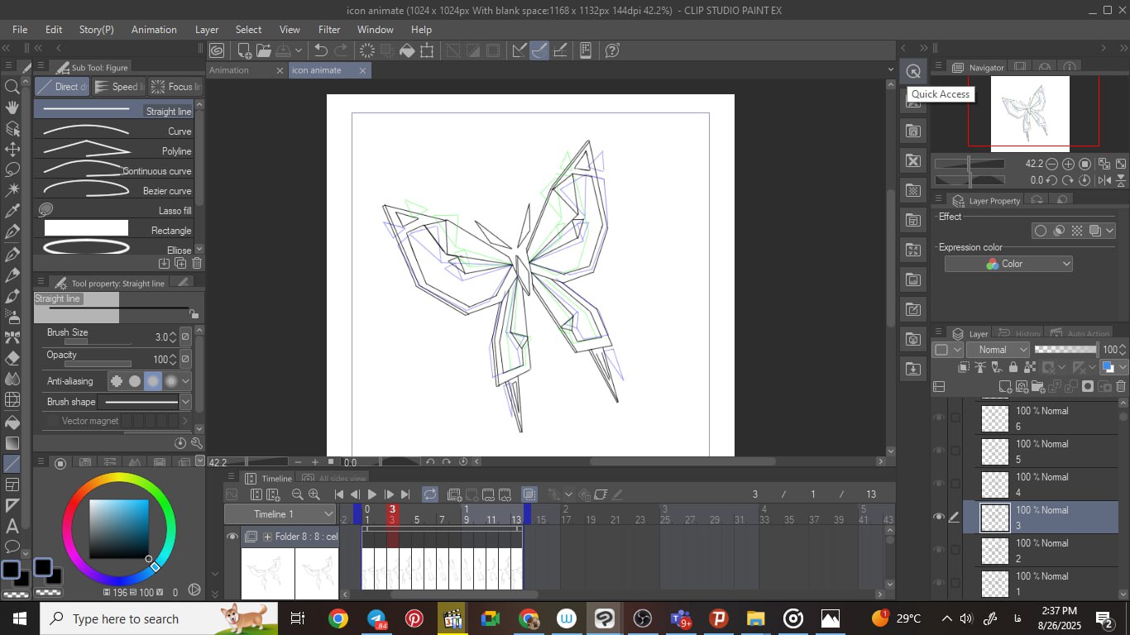The height and width of the screenshot is (635, 1130).
Task: Toggle visibility of the Folder 8 timeline track
Action: point(232,537)
